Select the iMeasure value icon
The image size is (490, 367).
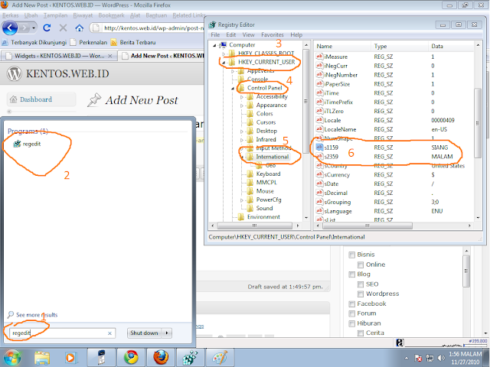click(319, 57)
